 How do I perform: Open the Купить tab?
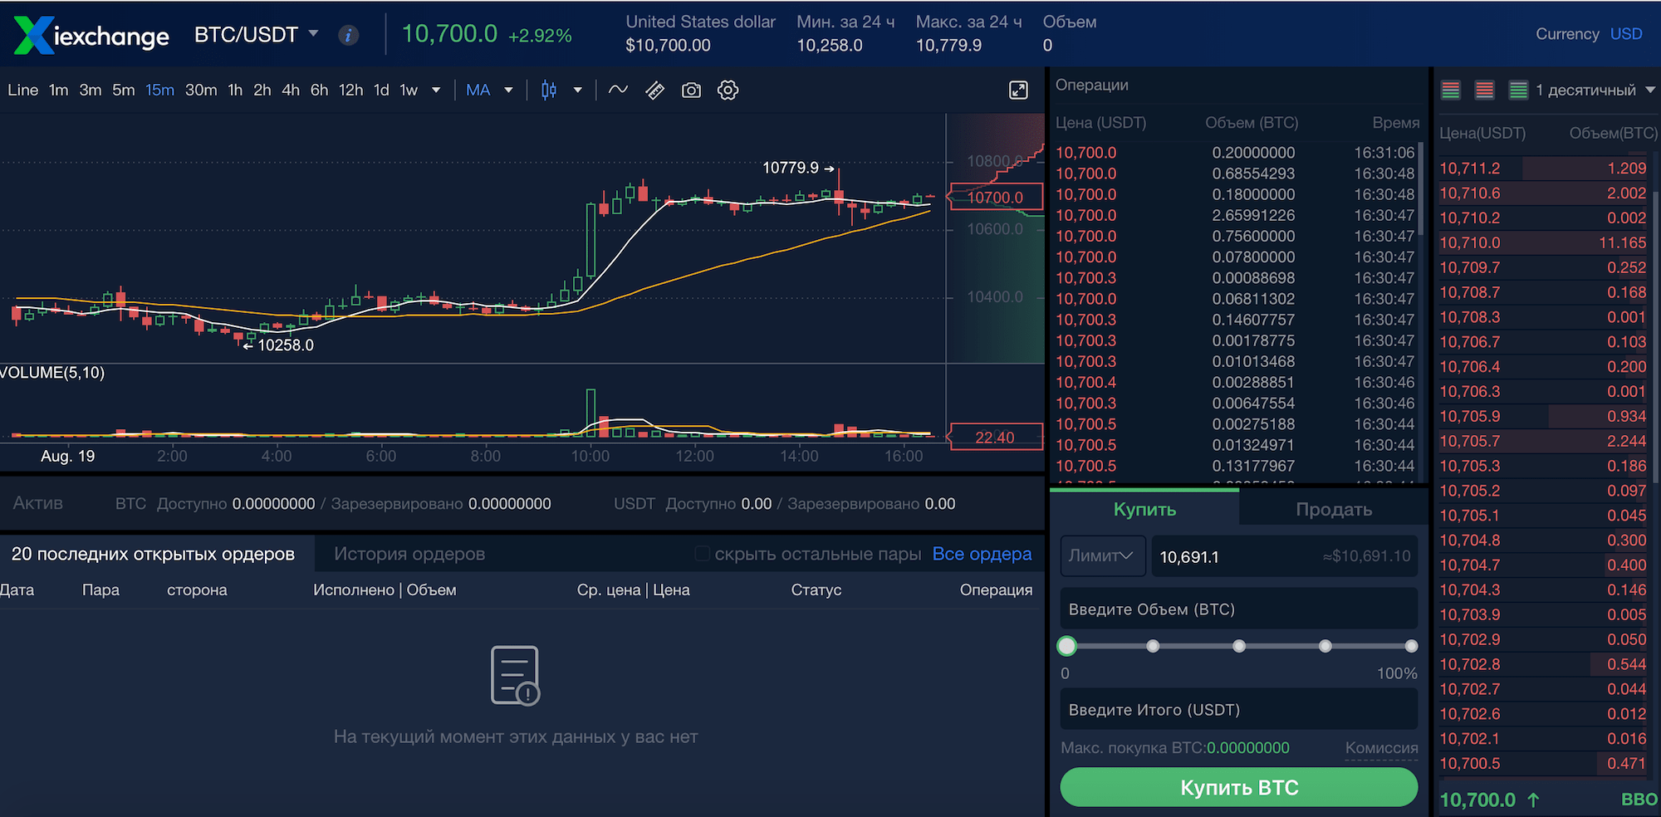click(1144, 509)
